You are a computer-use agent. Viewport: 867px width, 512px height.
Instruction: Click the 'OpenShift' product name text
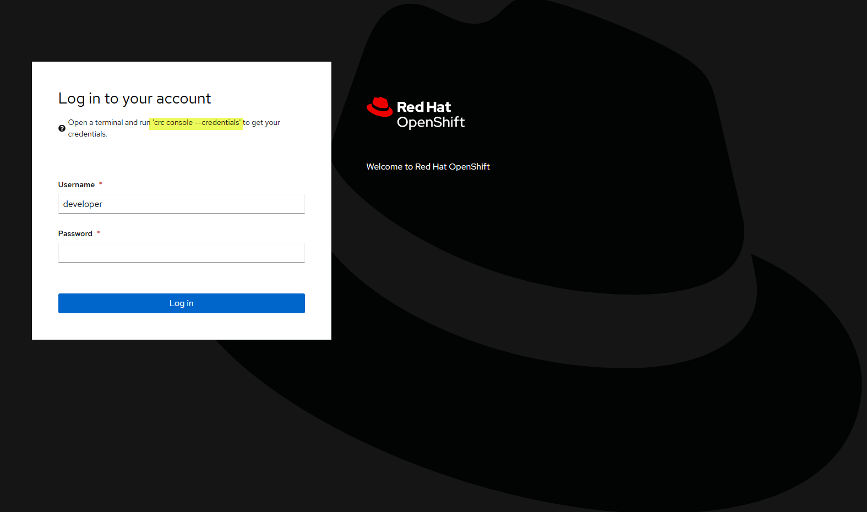431,122
